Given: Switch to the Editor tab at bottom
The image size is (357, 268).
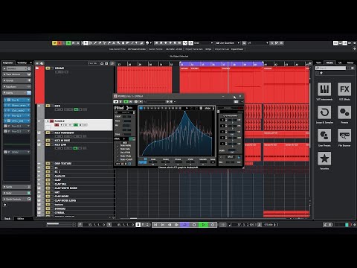Looking at the screenshot, I should (x=21, y=218).
